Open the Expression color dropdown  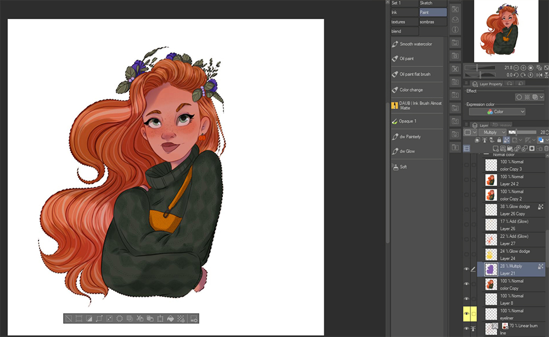pos(497,111)
